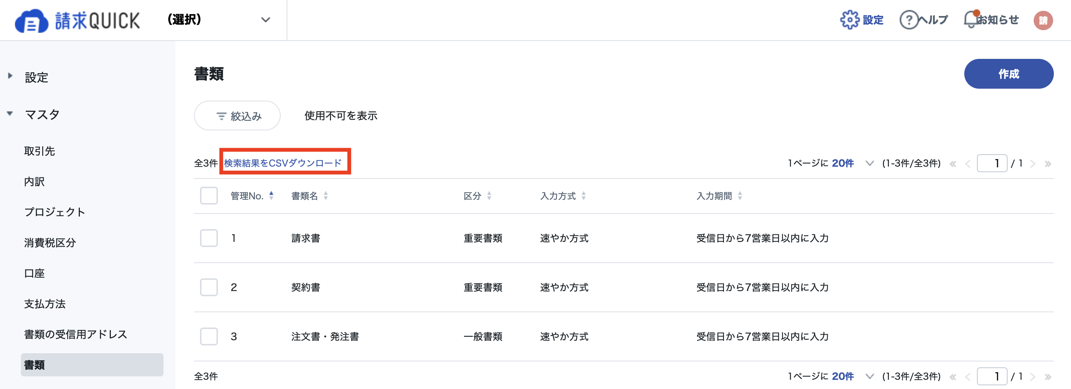Click the blue 作成 button
This screenshot has width=1071, height=389.
click(1009, 74)
